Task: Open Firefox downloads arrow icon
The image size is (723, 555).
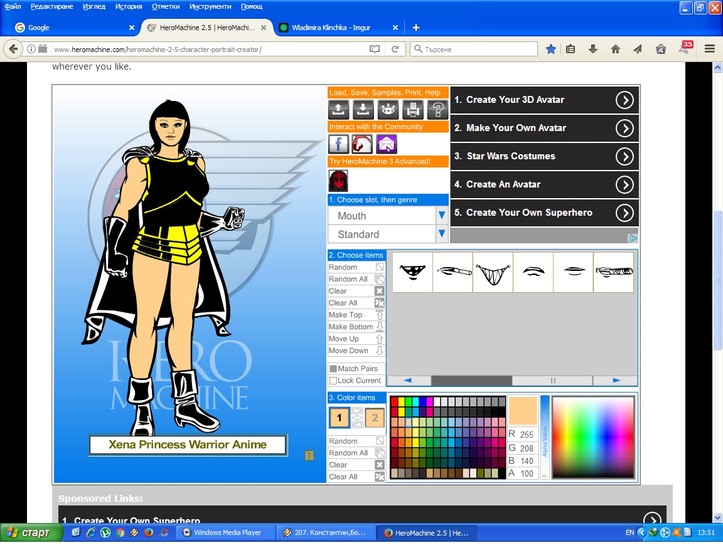Action: (593, 50)
